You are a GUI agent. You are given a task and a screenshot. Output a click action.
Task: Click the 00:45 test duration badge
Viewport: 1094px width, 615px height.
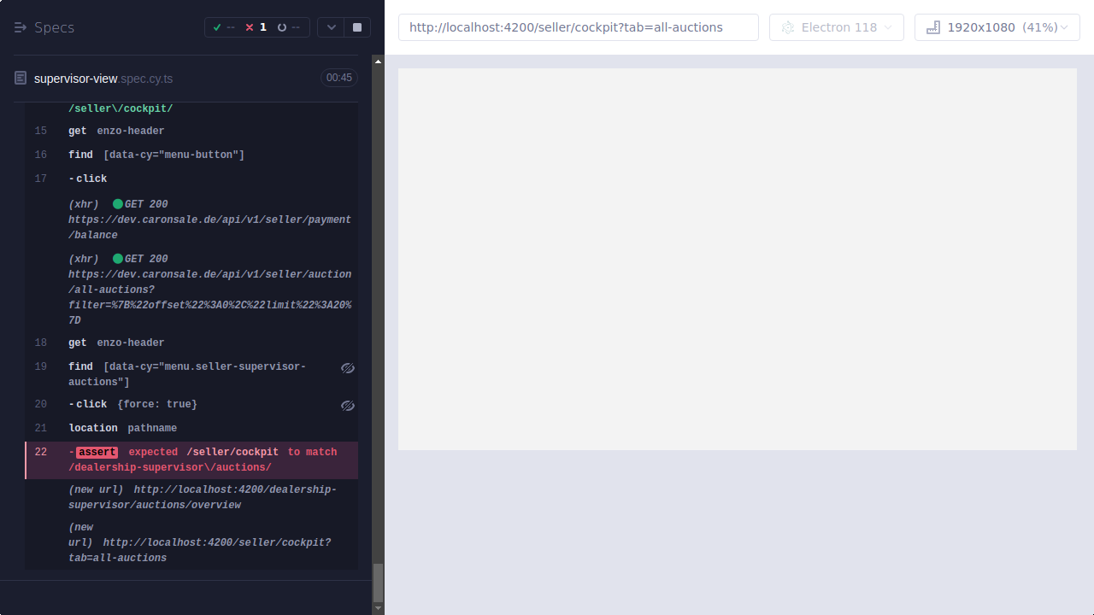pos(338,77)
